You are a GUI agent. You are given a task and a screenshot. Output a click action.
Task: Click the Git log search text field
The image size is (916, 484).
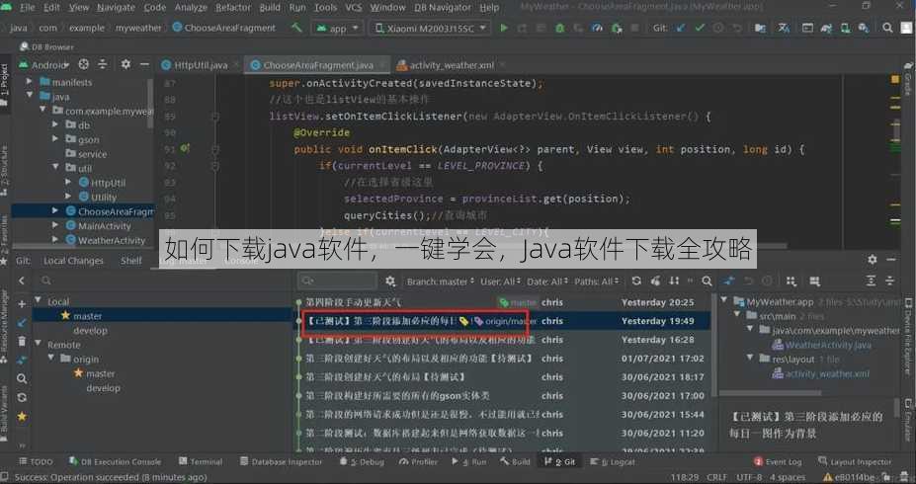pos(338,282)
